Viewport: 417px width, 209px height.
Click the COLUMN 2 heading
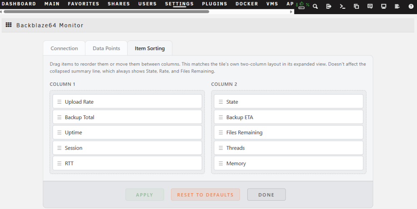224,84
